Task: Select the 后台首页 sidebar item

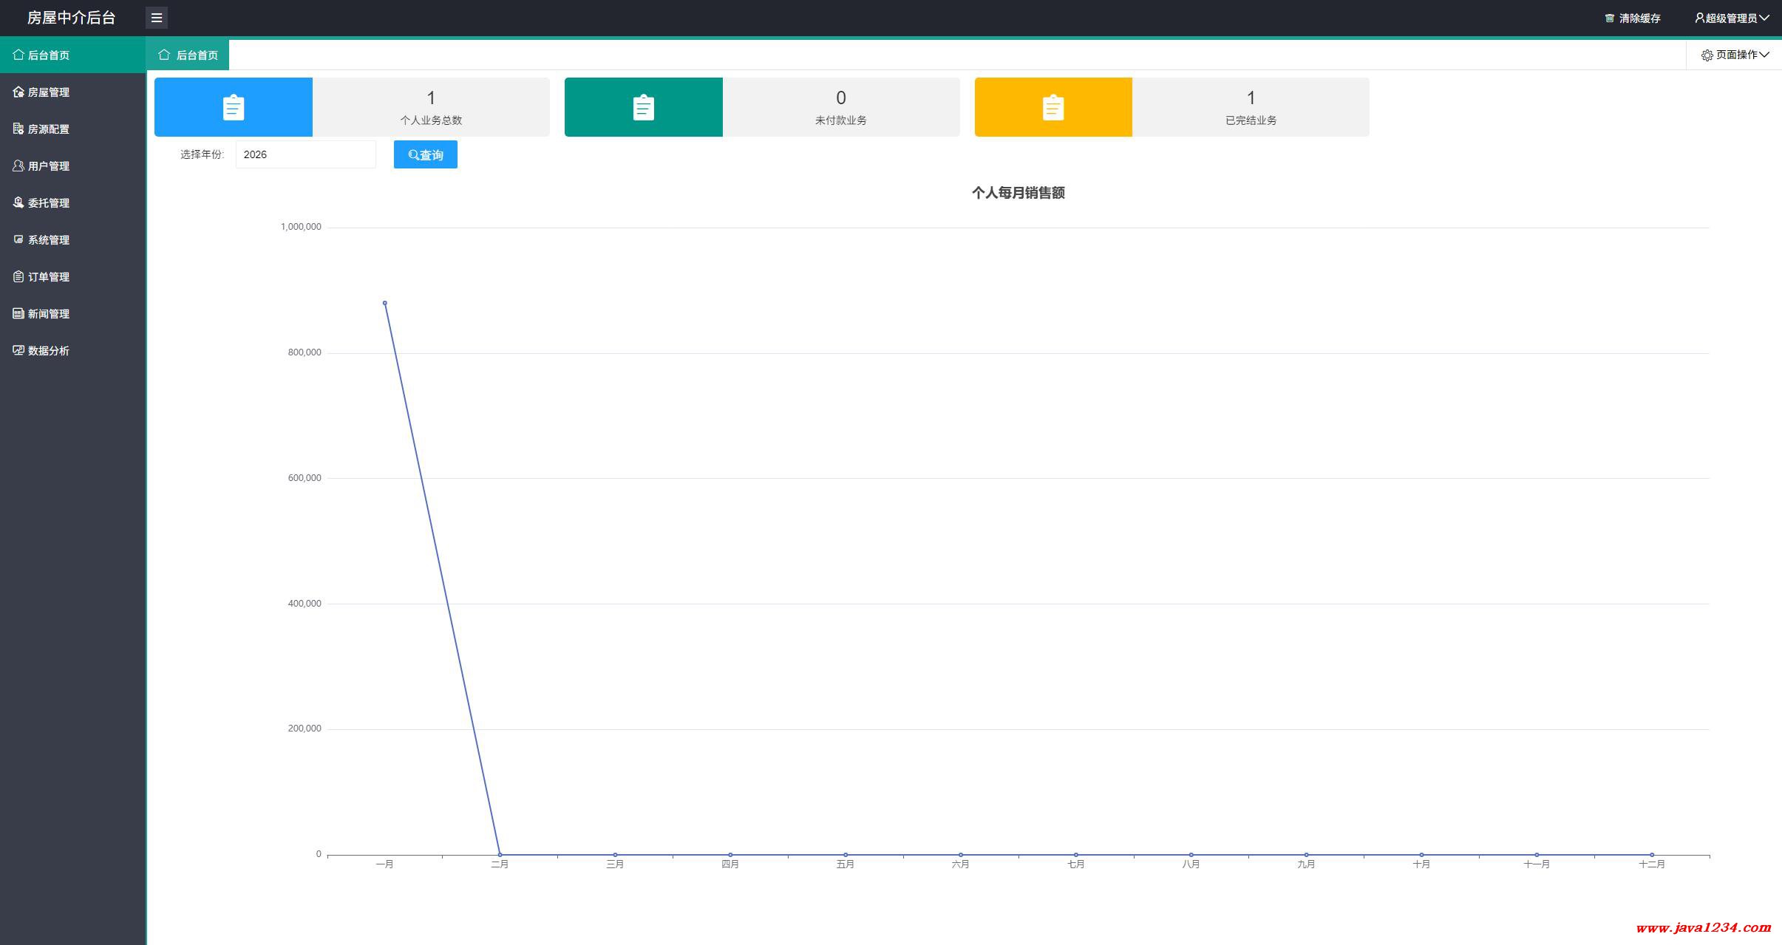Action: click(x=49, y=55)
